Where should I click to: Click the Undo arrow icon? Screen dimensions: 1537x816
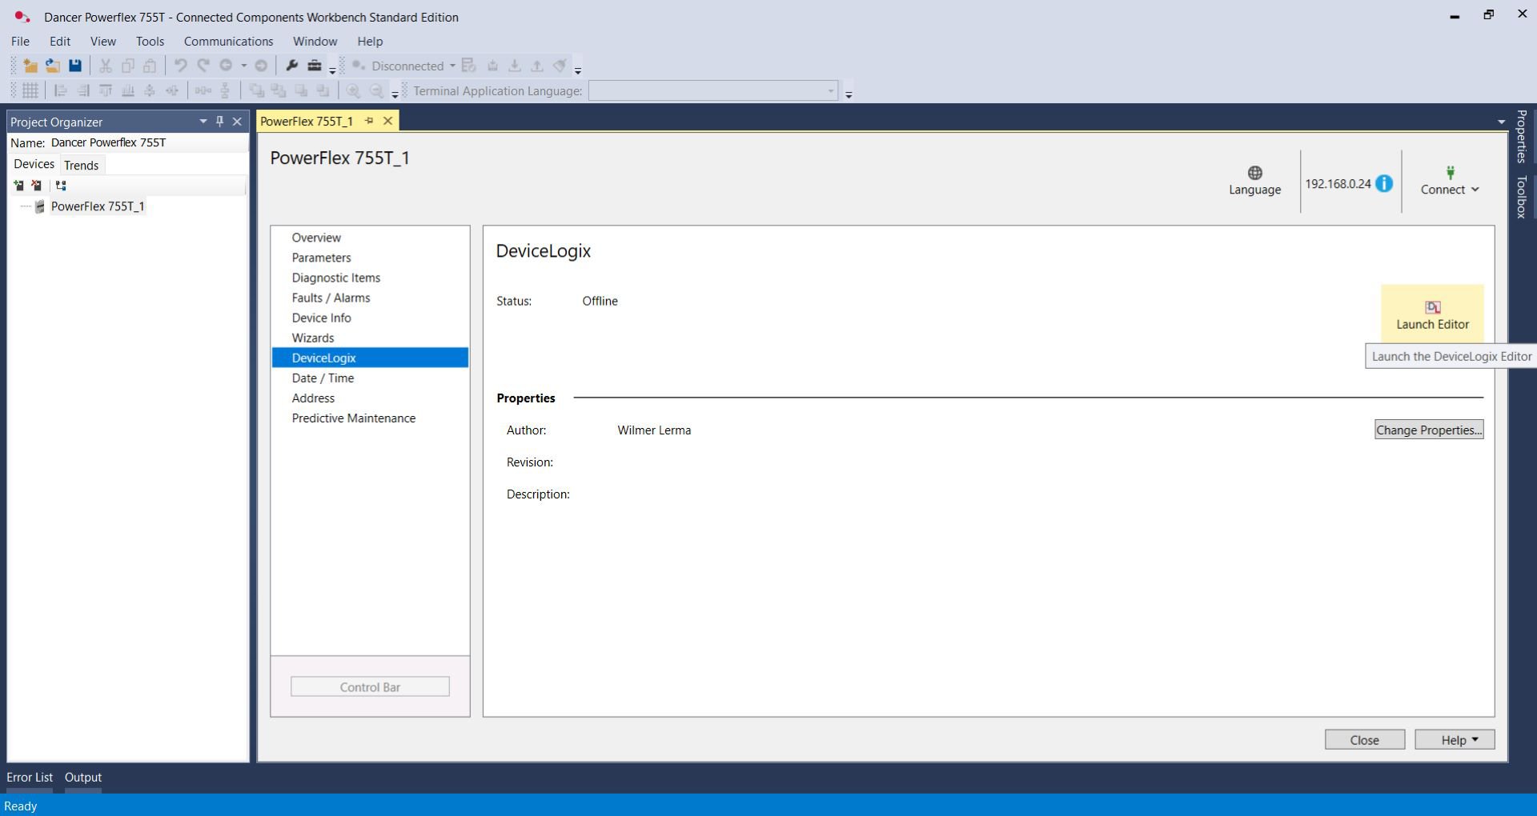click(x=181, y=66)
